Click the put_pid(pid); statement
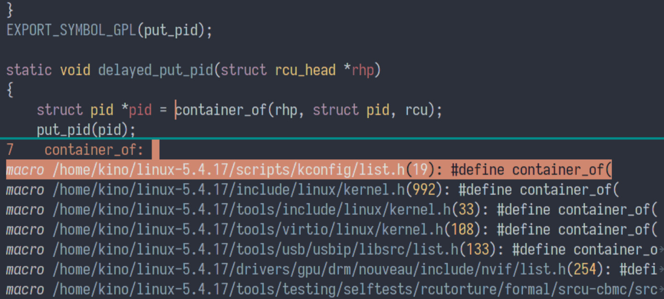 [87, 130]
